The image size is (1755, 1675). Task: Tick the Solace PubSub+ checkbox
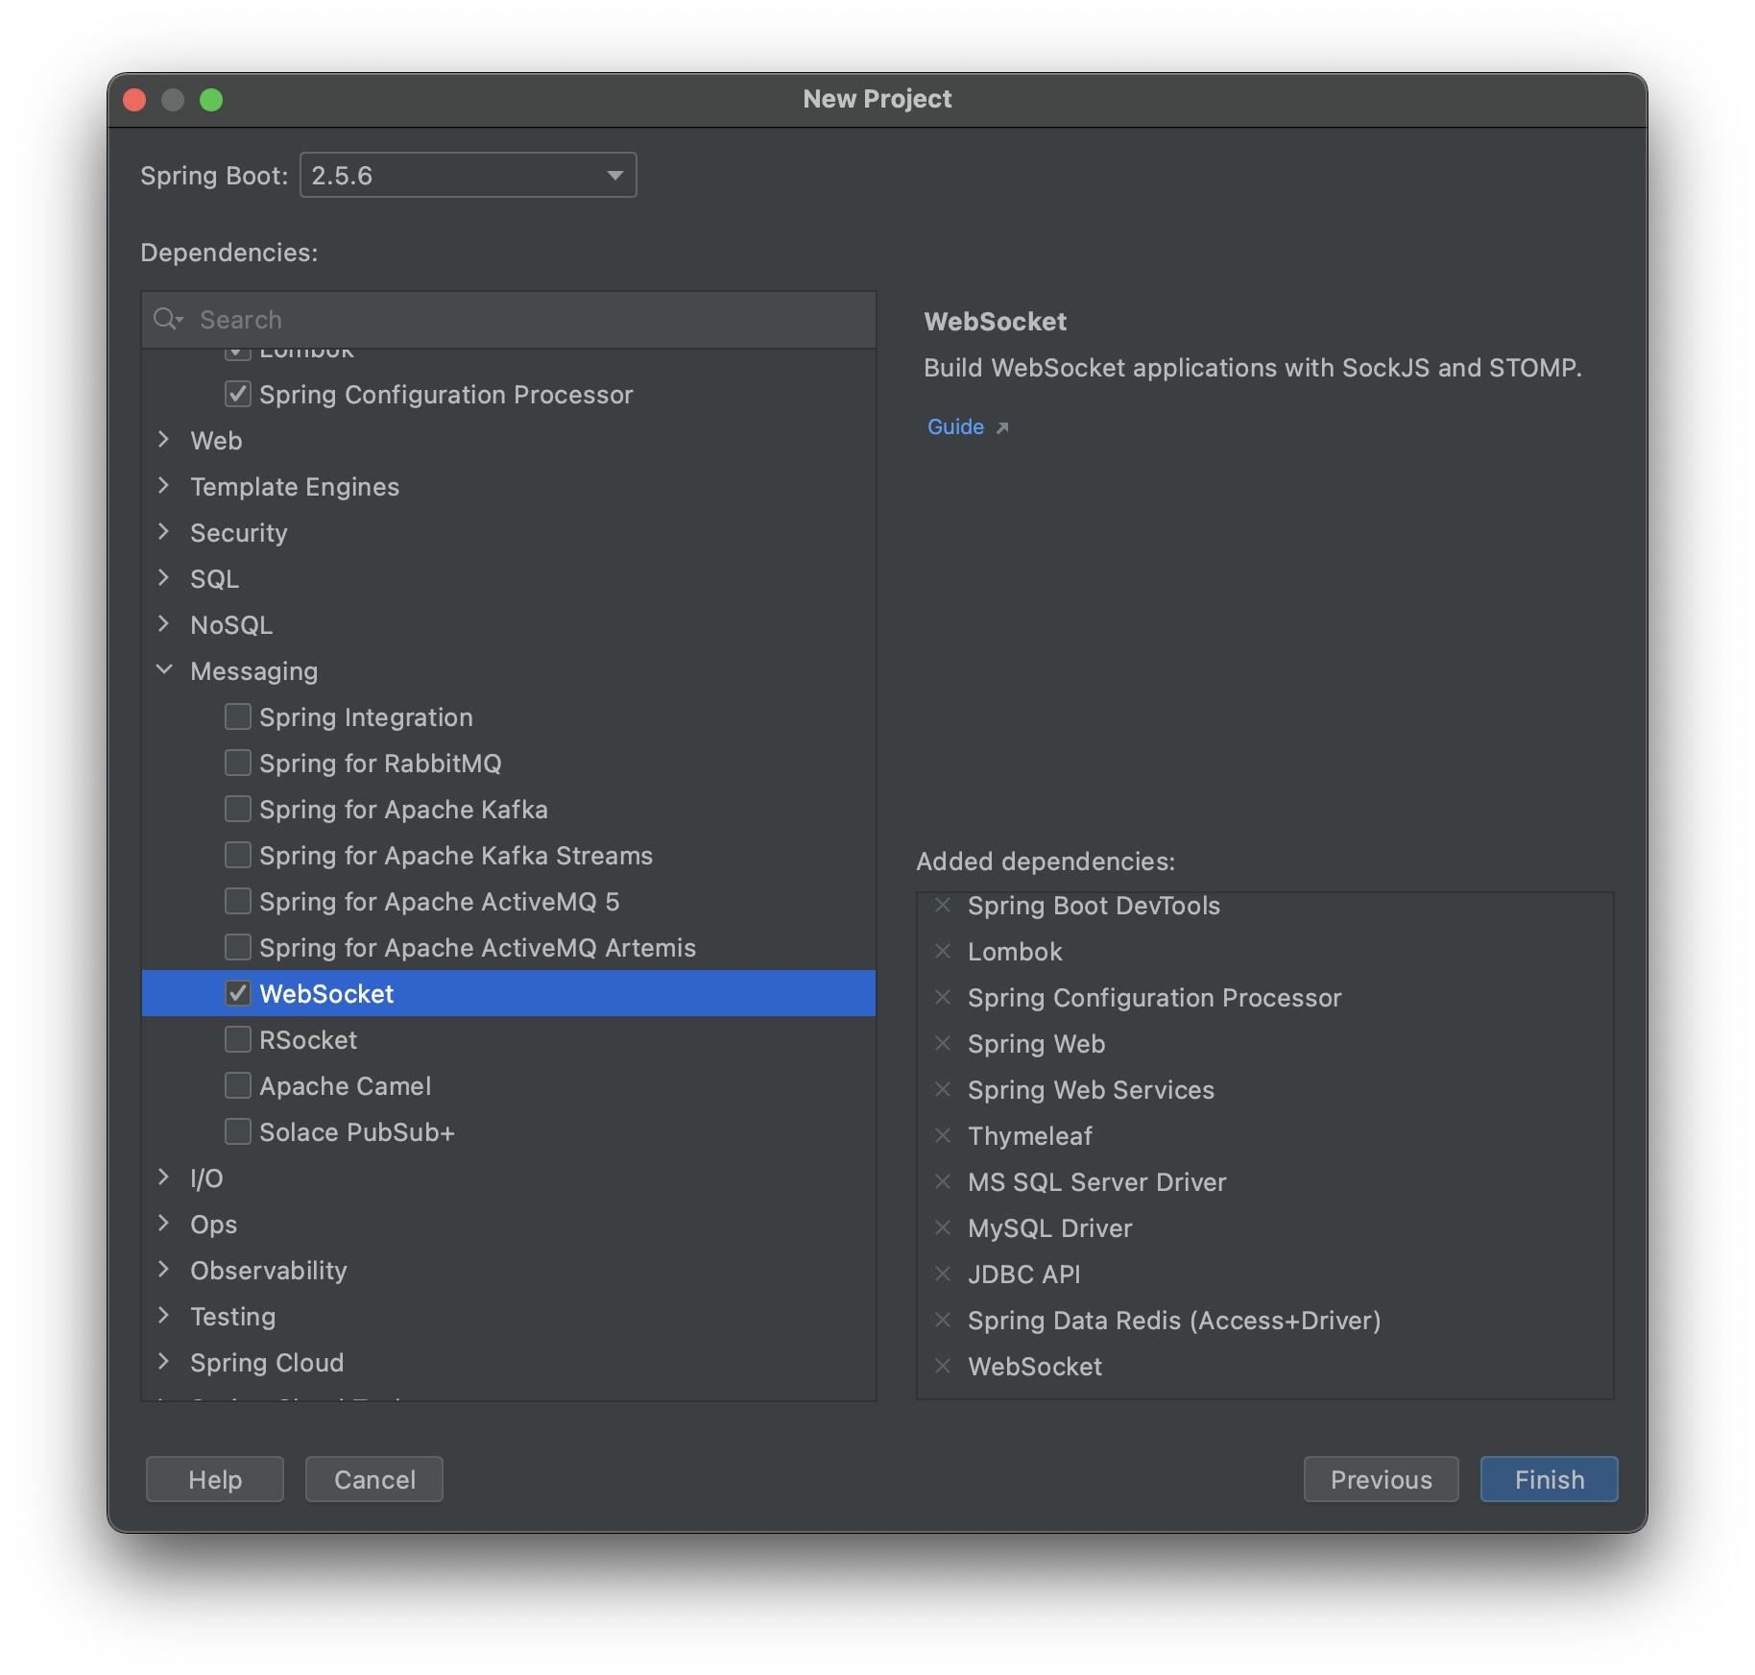(238, 1131)
